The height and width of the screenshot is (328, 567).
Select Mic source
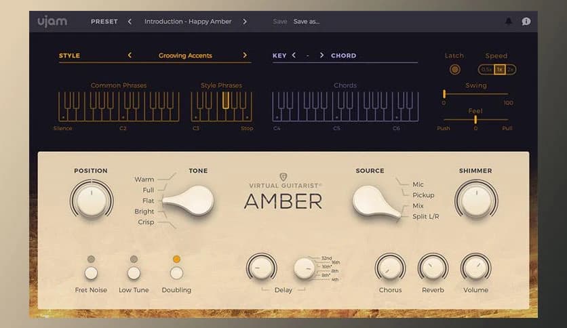[418, 184]
